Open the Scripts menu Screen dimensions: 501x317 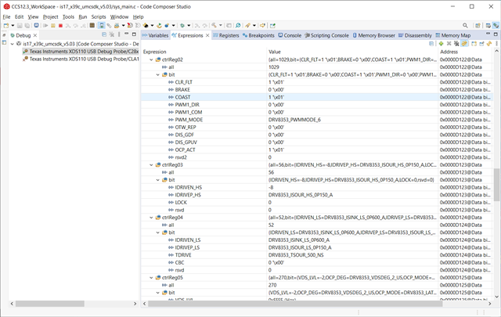[x=99, y=16]
